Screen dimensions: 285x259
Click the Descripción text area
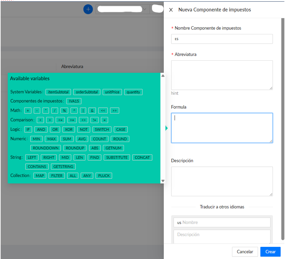click(x=222, y=181)
